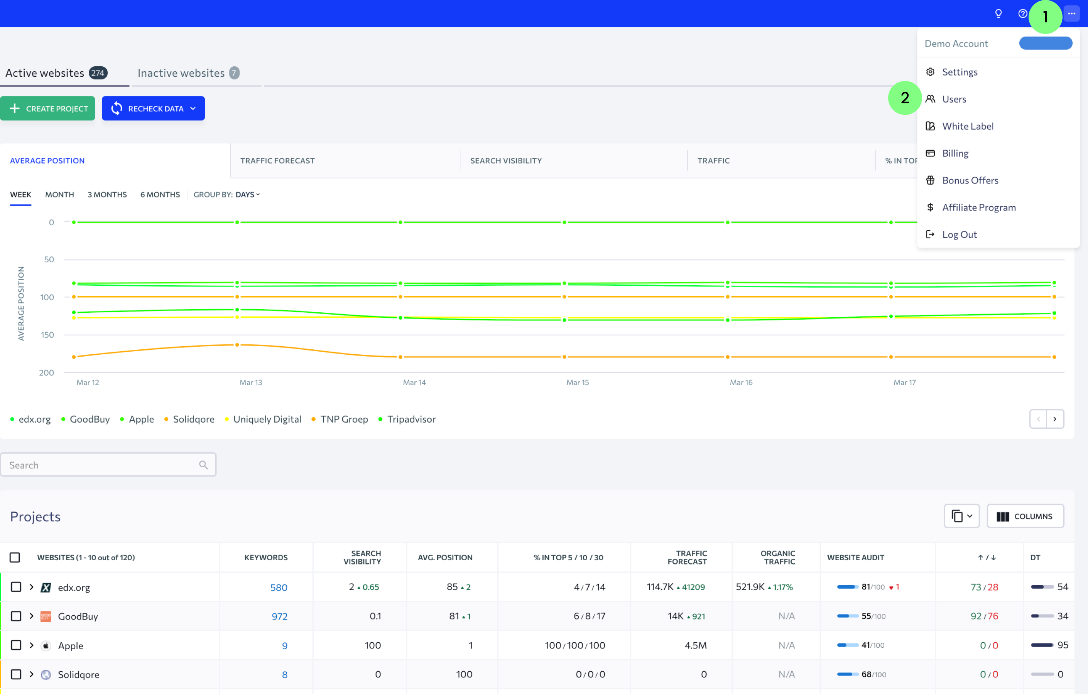Click the Affiliate Program dollar icon
This screenshot has height=694, width=1088.
coord(930,207)
